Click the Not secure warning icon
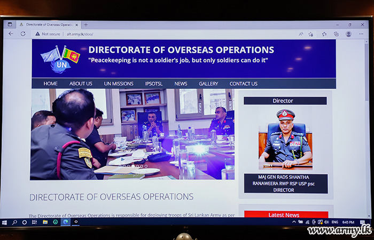Viewport: 374px width, 240px height. (x=37, y=34)
